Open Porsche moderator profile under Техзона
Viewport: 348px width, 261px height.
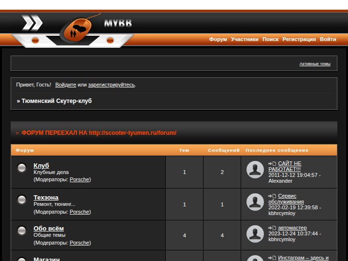point(79,212)
